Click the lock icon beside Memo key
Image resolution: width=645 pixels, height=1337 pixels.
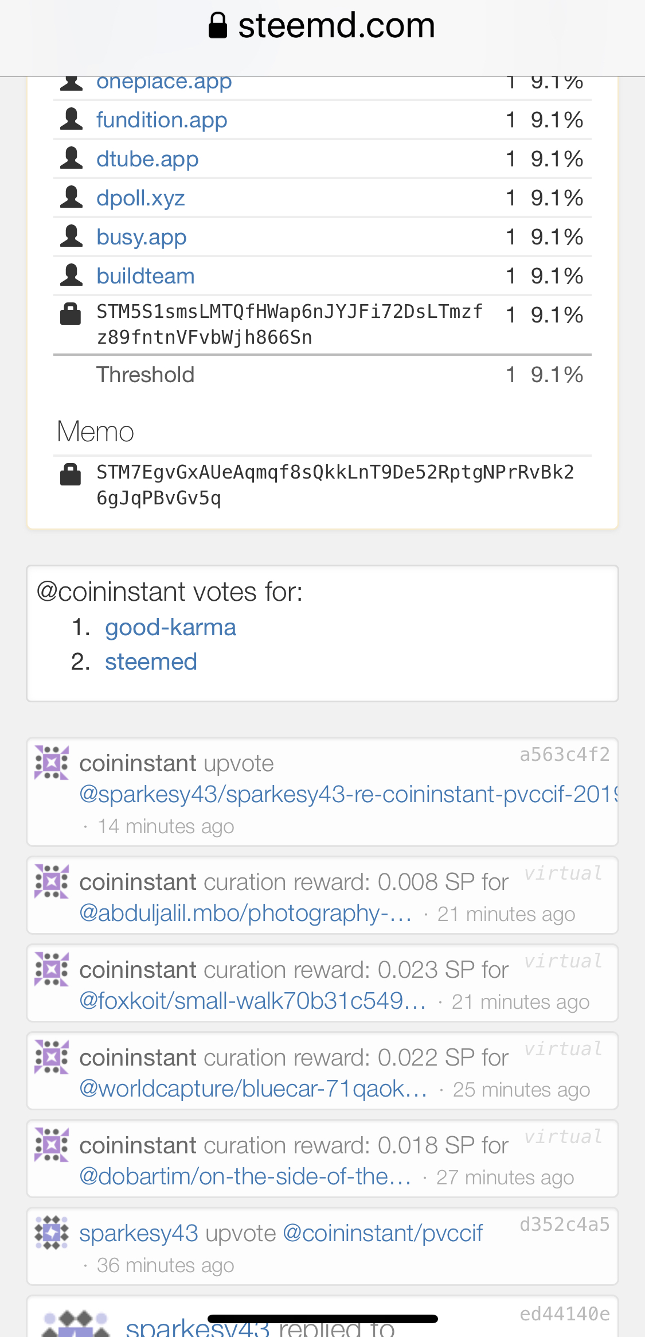pos(71,475)
